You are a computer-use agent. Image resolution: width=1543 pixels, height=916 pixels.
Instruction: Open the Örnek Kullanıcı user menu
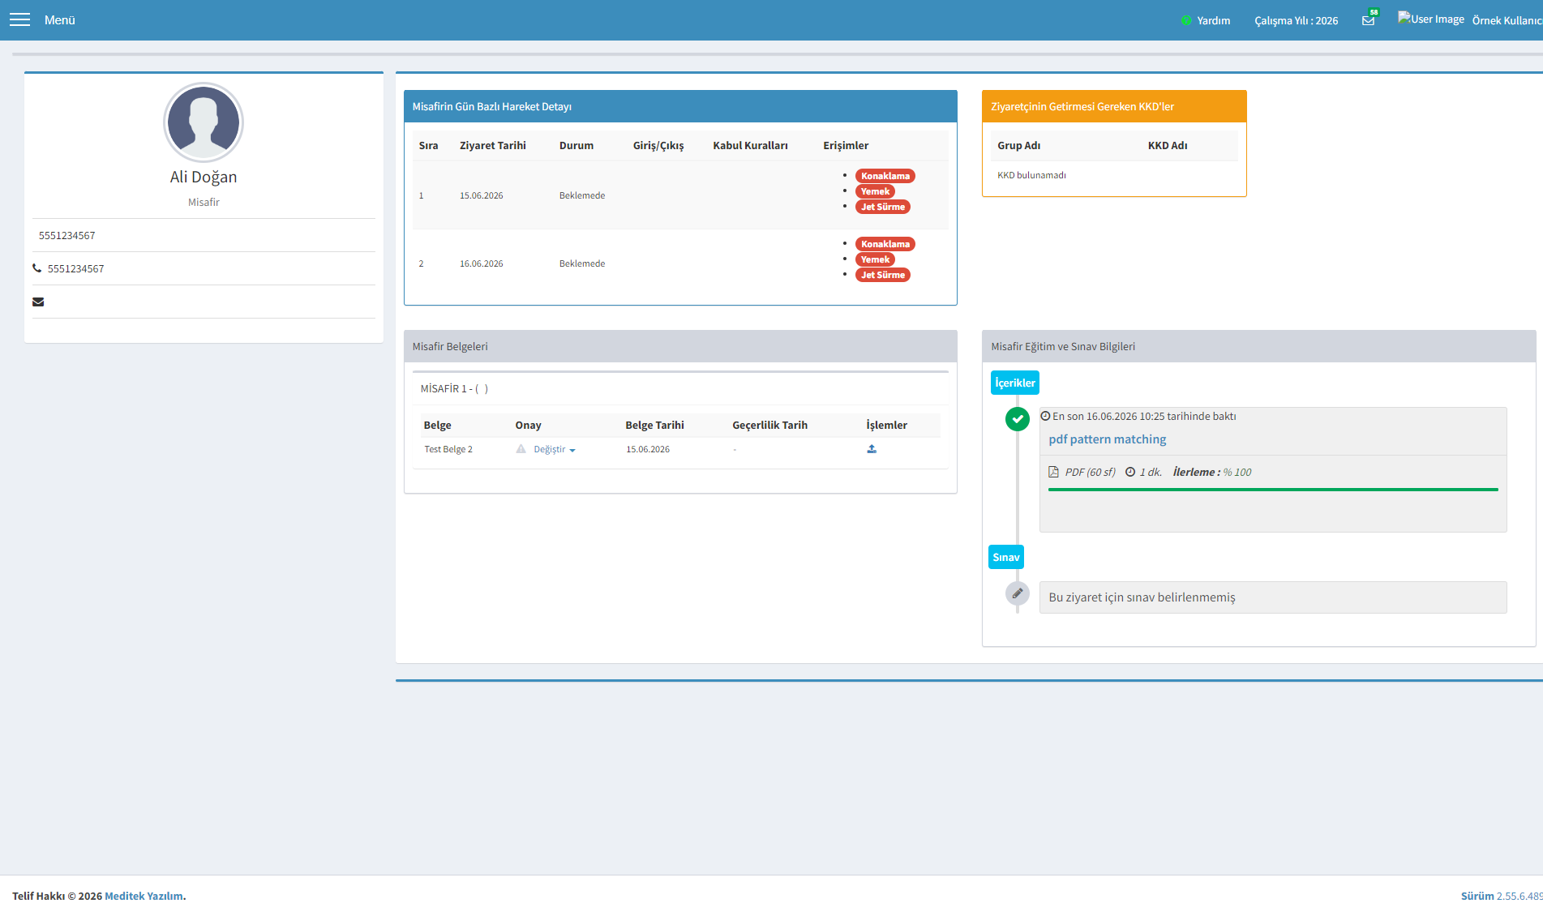[1507, 20]
